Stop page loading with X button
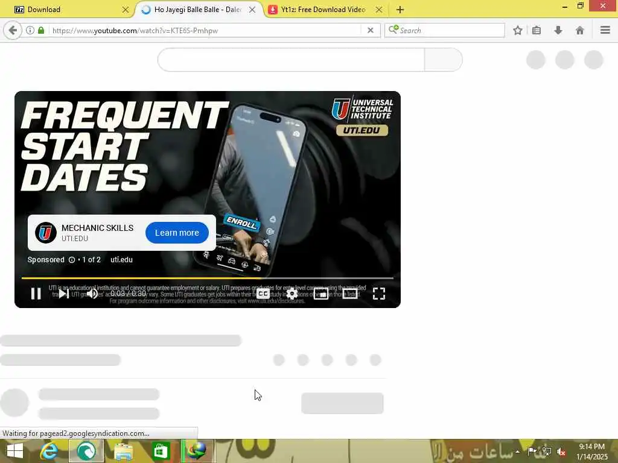This screenshot has height=463, width=618. click(x=371, y=30)
